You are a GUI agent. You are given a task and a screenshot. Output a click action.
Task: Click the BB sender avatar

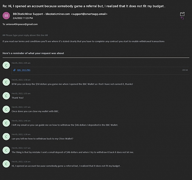(6, 16)
